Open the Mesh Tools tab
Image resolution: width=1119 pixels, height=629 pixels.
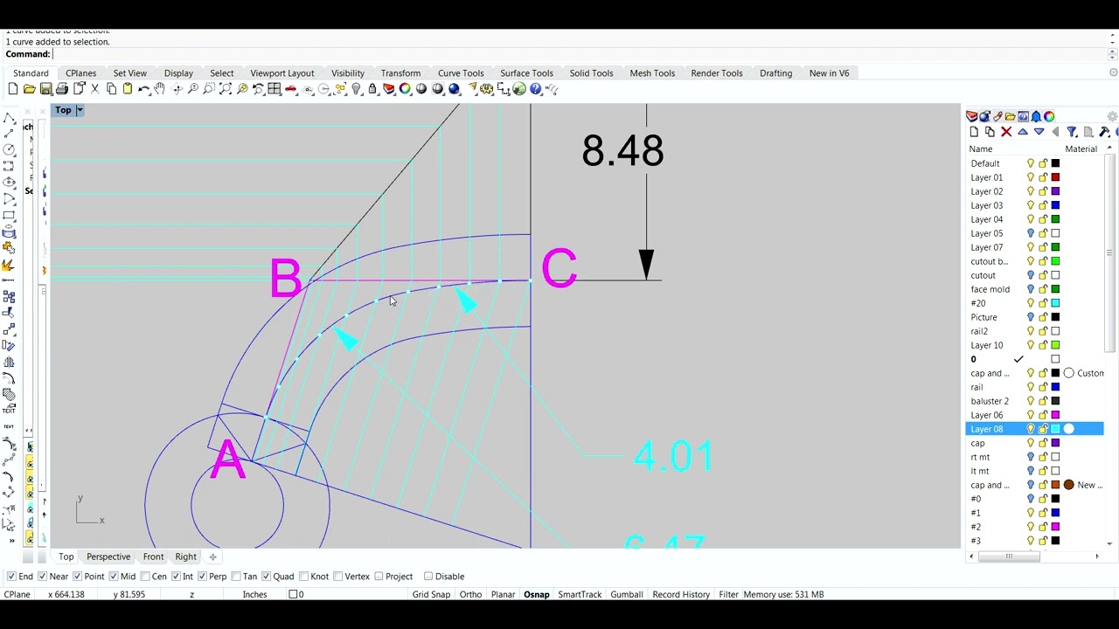tap(652, 73)
